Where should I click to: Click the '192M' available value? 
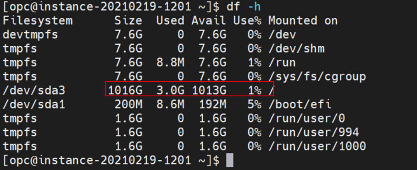[x=212, y=104]
